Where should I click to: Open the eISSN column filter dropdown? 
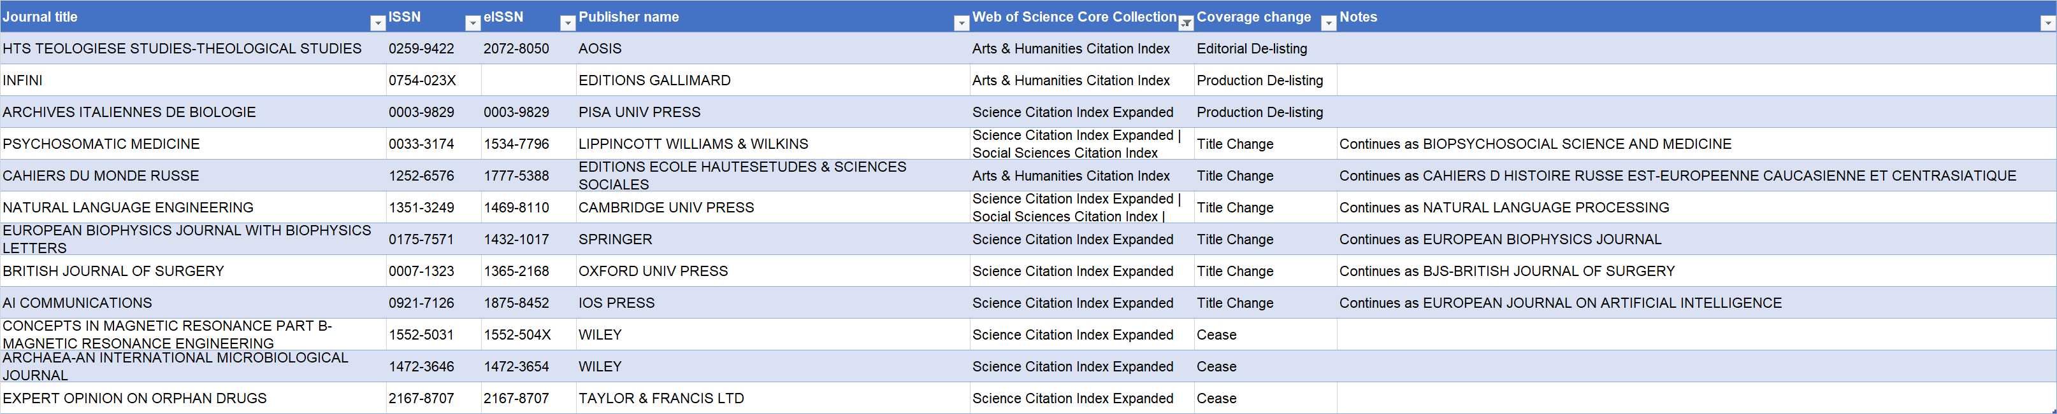click(x=568, y=23)
